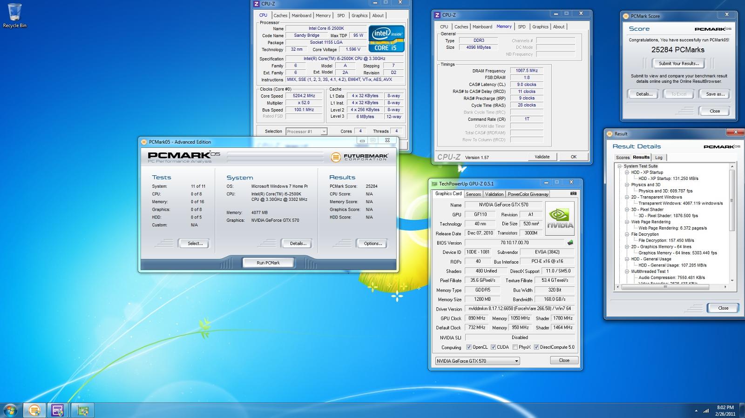
Task: Collapse the Physics and 3D node
Action: [627, 185]
